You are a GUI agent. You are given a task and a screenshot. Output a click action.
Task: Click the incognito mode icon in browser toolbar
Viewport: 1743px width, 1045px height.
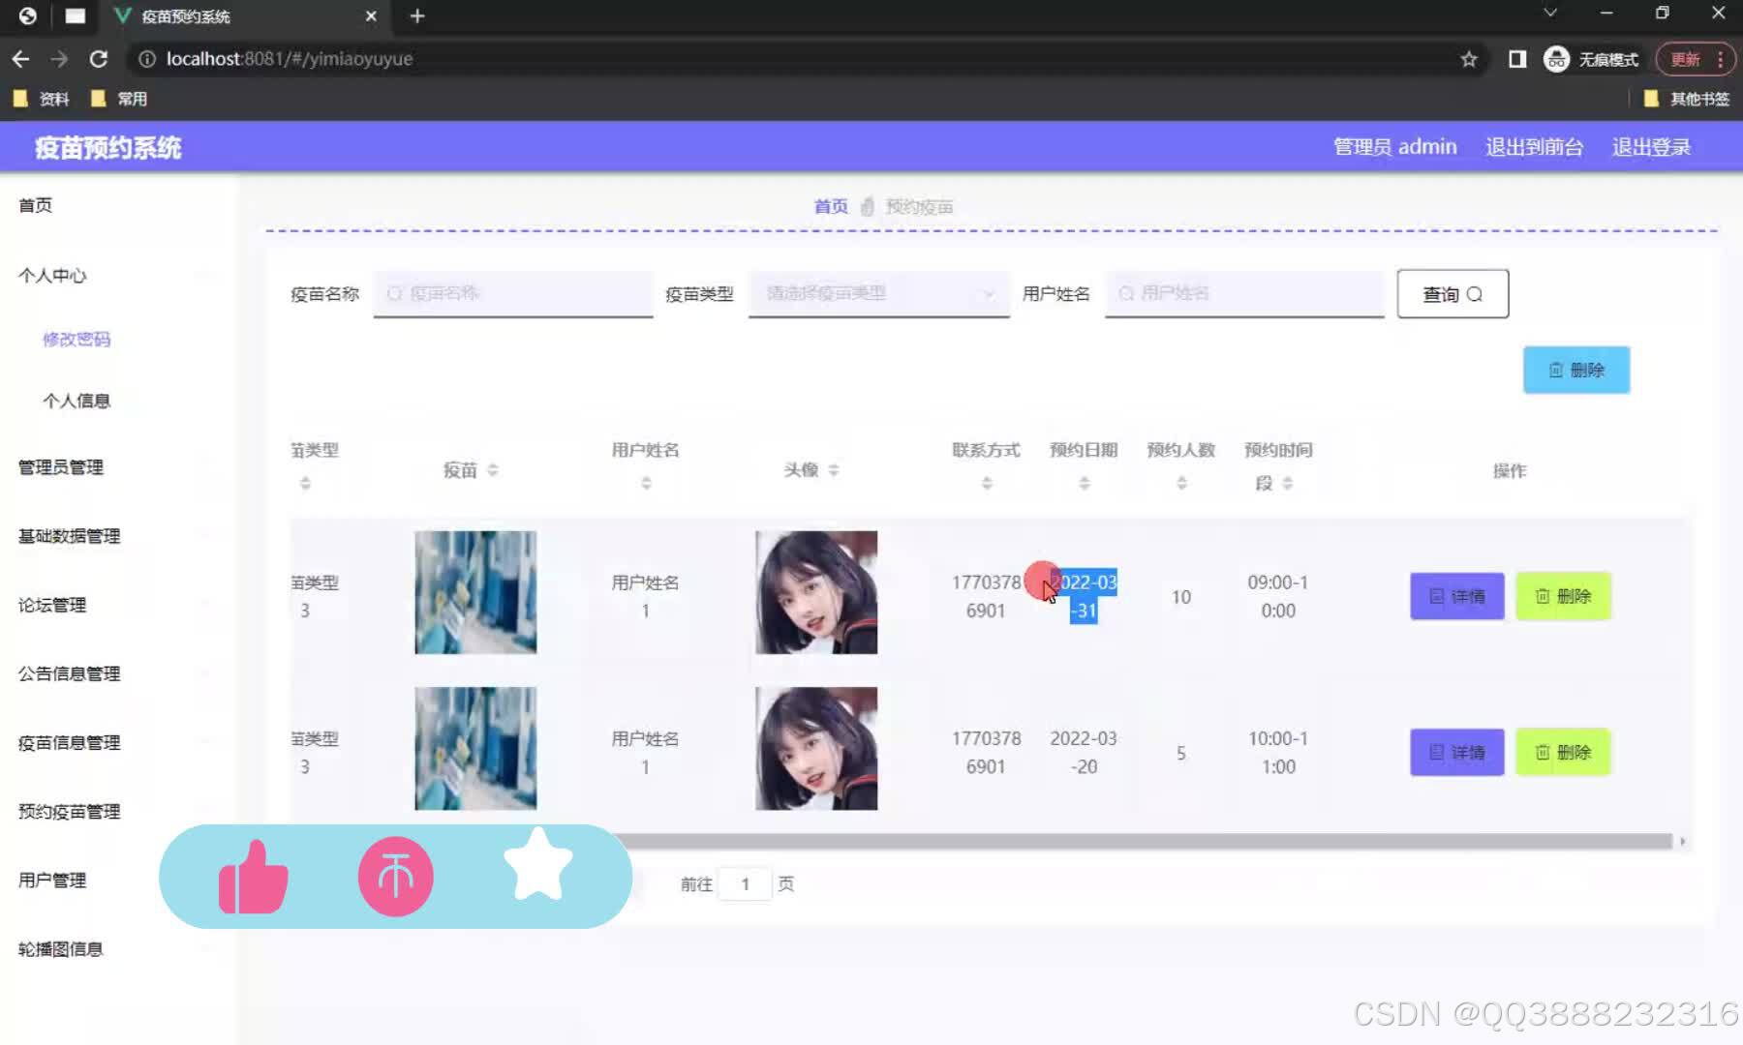[x=1556, y=58]
